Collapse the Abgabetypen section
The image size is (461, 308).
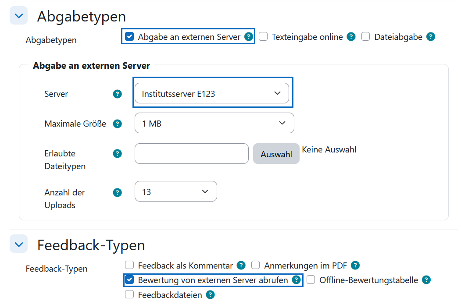pyautogui.click(x=18, y=16)
